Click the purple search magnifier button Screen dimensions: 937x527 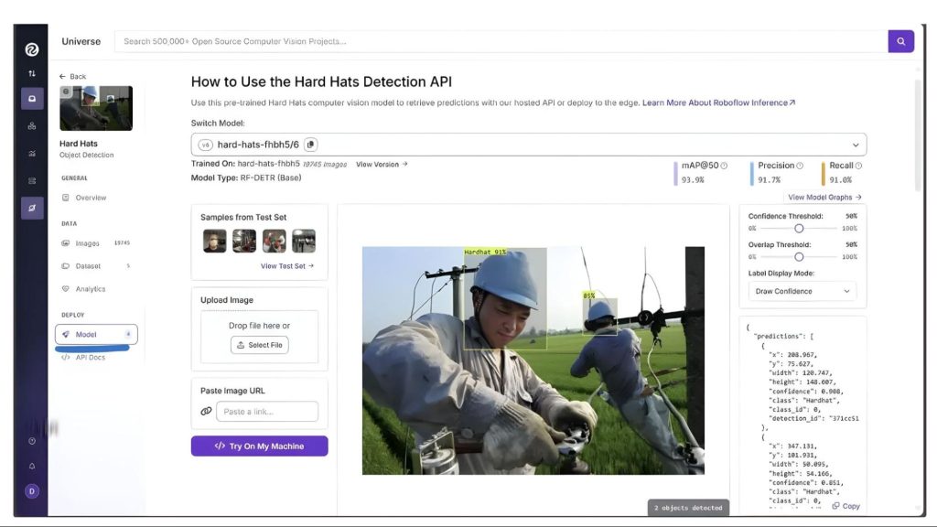coord(900,41)
